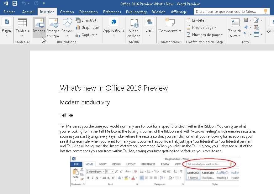
Task: Click the Save icon in the title bar
Action: [15, 3]
